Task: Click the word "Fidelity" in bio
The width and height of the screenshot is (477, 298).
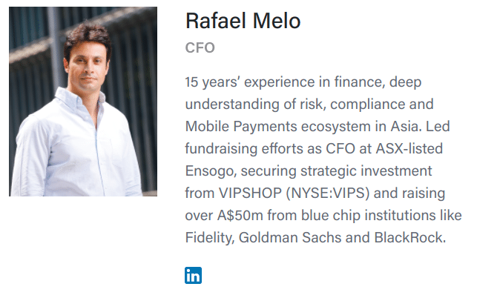Action: click(208, 237)
